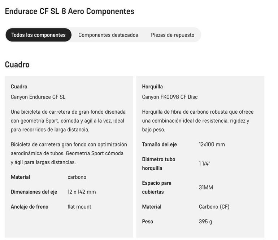Click the 12x100 mm axle size value
The height and width of the screenshot is (240, 278).
(212, 144)
